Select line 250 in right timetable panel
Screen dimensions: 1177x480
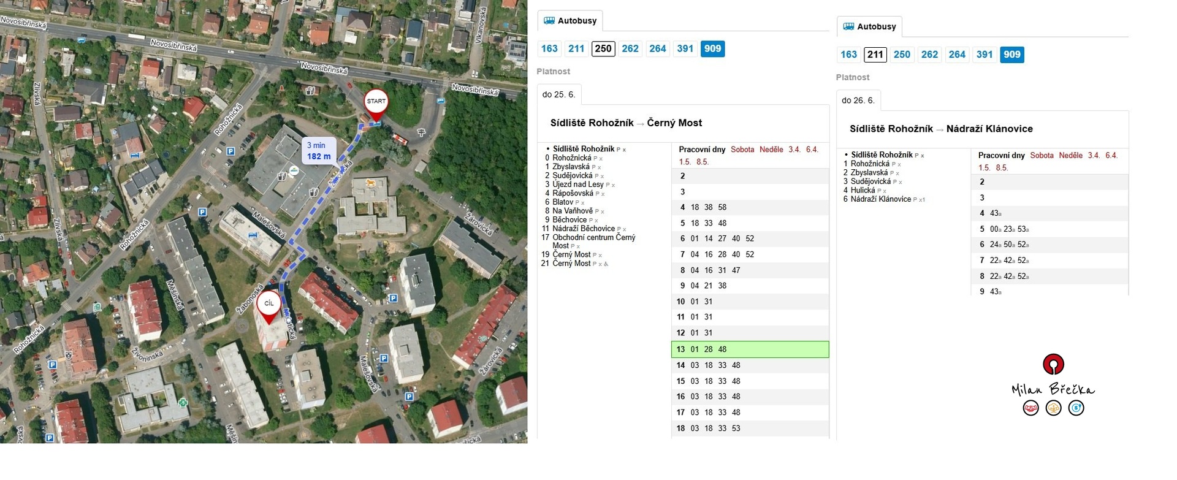902,55
